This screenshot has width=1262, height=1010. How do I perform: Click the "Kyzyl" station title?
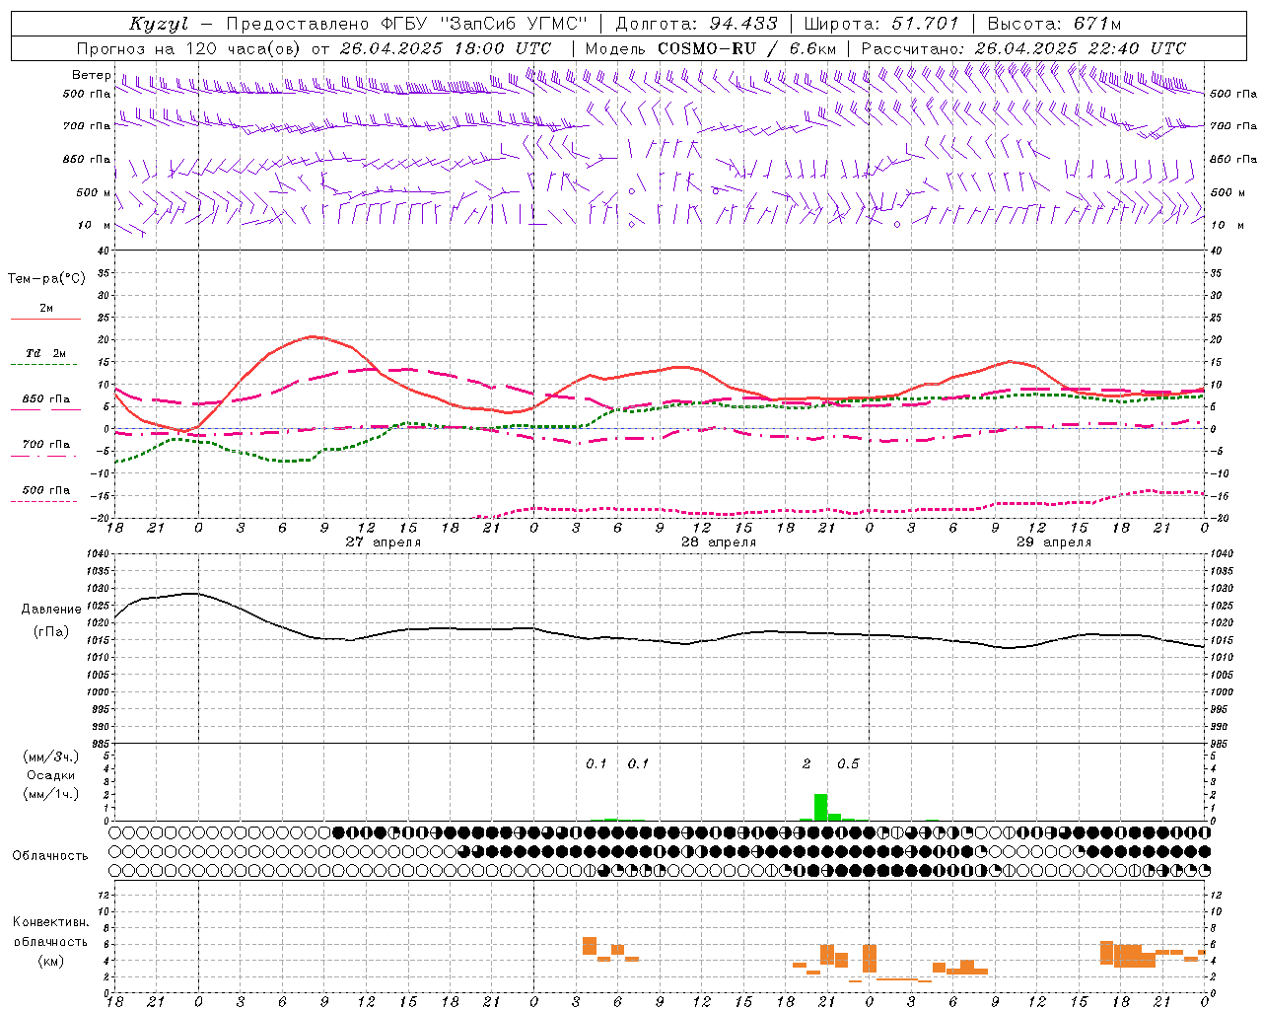(x=159, y=24)
